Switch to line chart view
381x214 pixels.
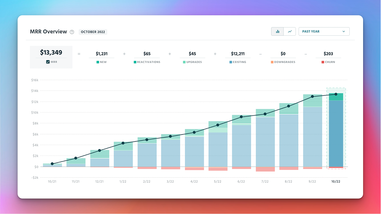click(x=290, y=31)
